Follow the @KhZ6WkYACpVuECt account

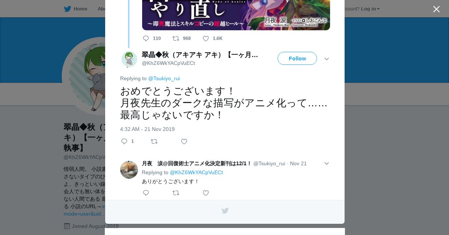tap(297, 59)
